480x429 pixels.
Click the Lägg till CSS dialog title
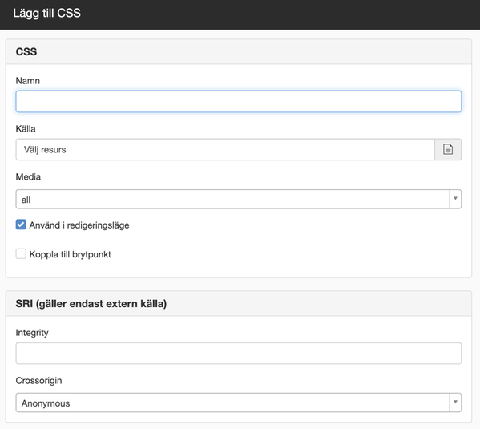point(46,13)
